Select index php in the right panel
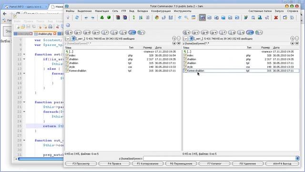This screenshot has width=305, height=172. point(241,55)
